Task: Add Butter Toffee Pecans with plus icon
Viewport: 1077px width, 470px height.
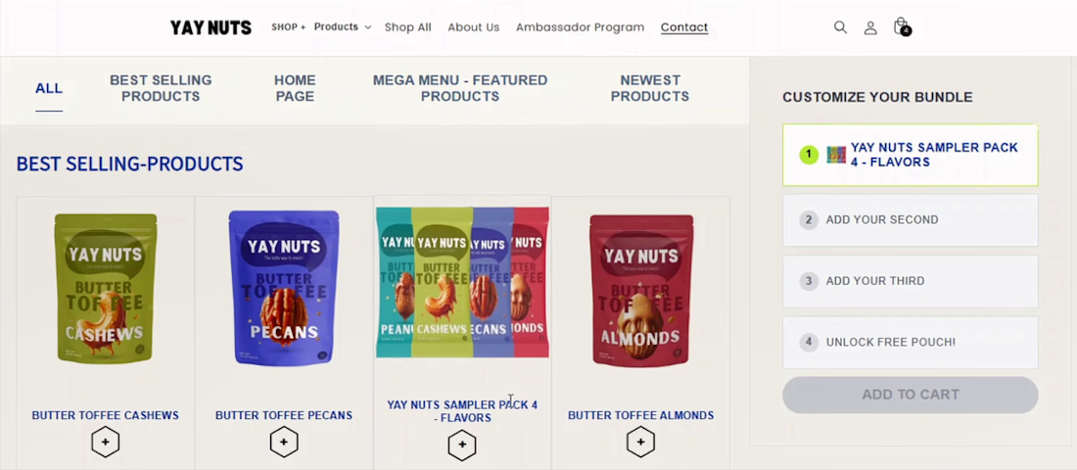Action: [284, 443]
